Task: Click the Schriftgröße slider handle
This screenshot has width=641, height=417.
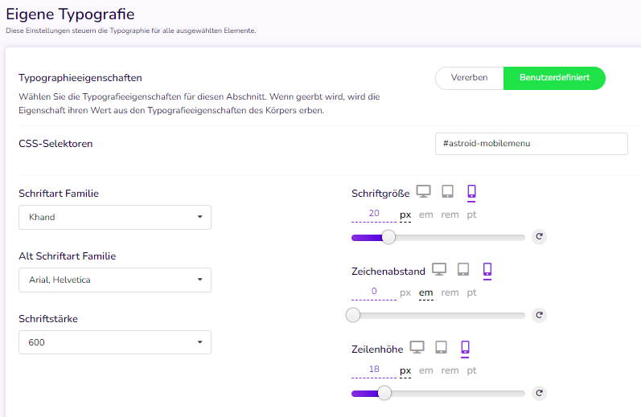Action: [388, 237]
